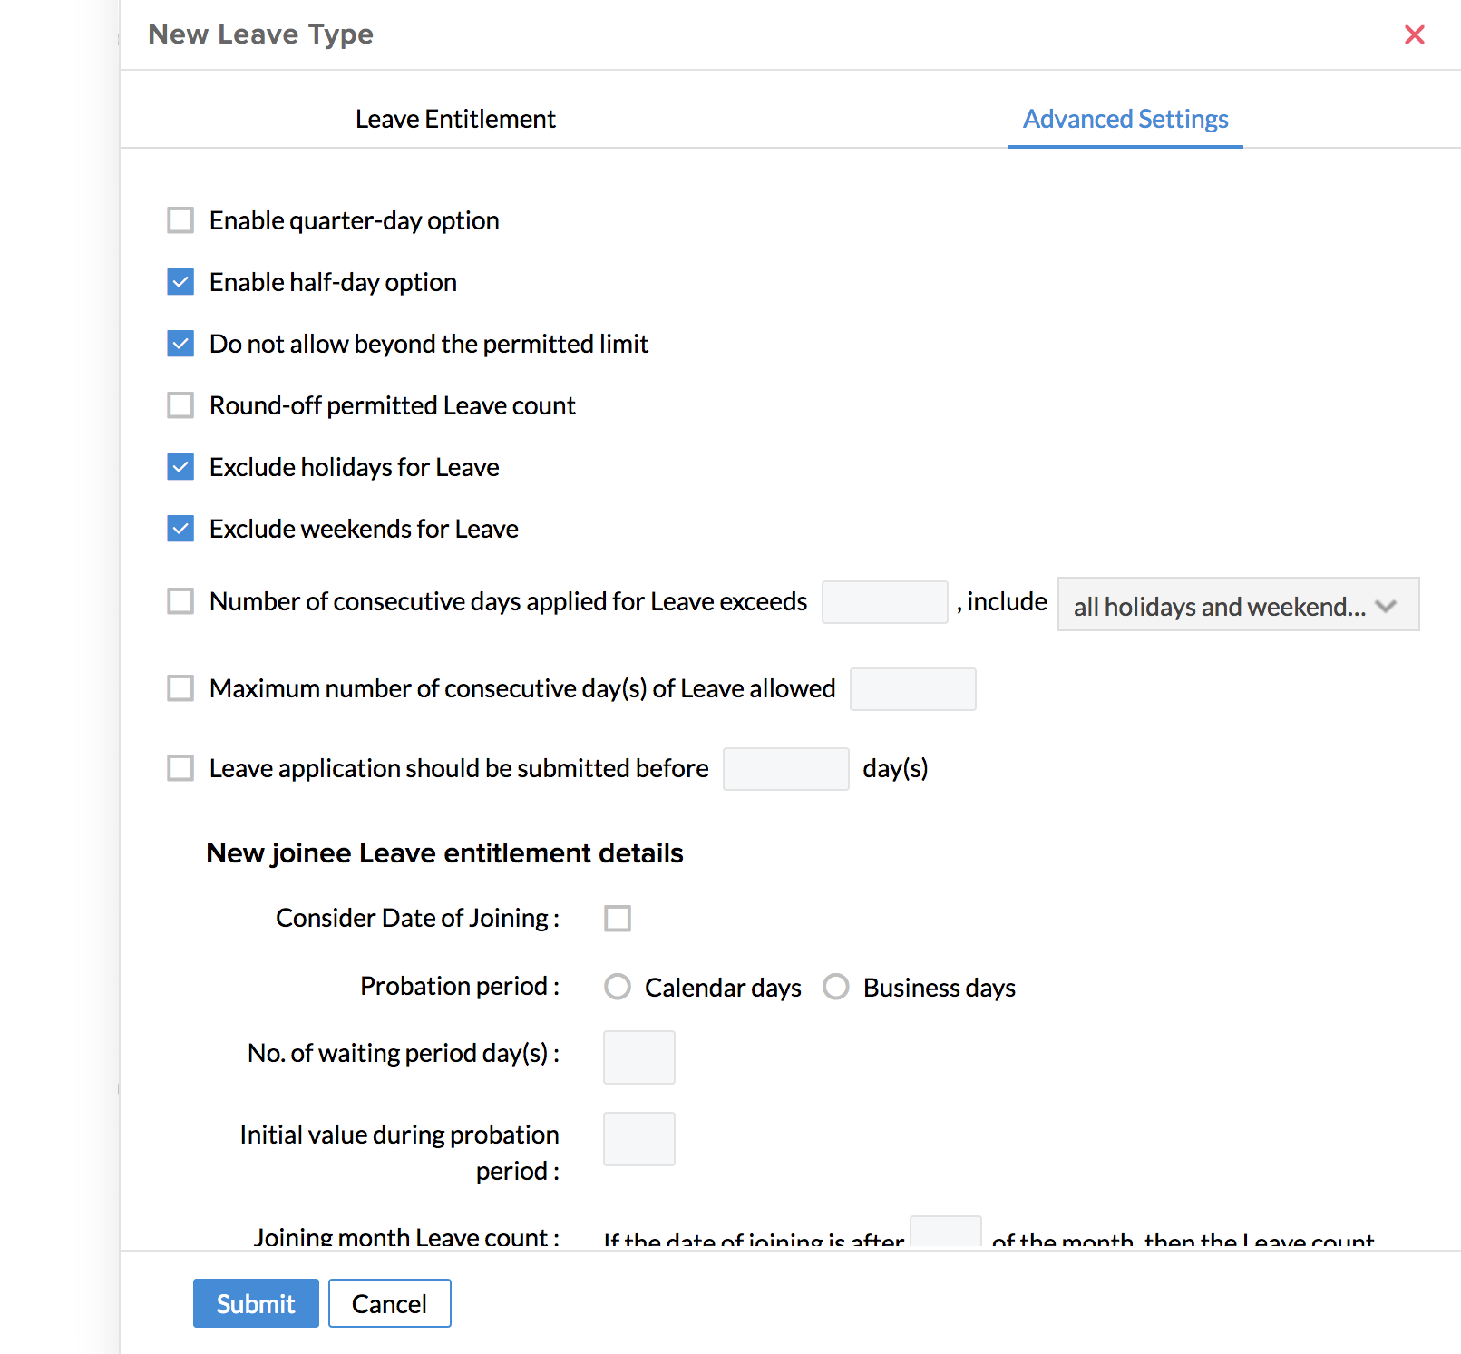The width and height of the screenshot is (1461, 1354).
Task: Uncheck Exclude holidays for Leave
Action: pyautogui.click(x=180, y=467)
